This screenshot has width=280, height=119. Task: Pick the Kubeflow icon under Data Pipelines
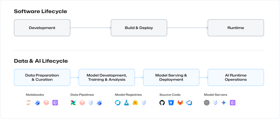point(99,103)
